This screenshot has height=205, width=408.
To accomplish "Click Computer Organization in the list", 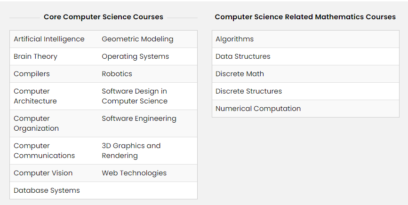I will coord(36,123).
